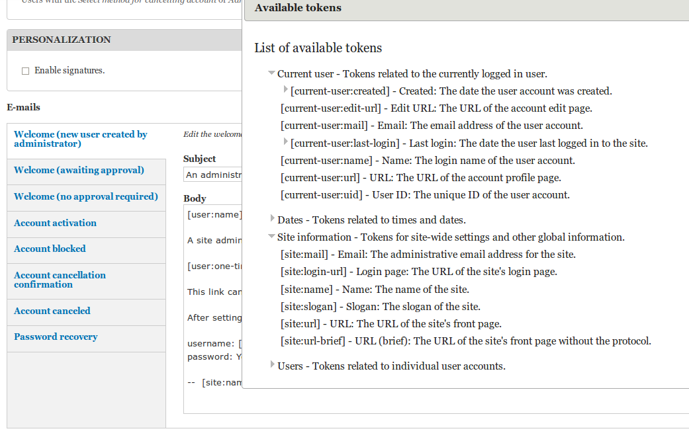This screenshot has height=443, width=689.
Task: Switch to the Account blocked tab
Action: click(87, 249)
